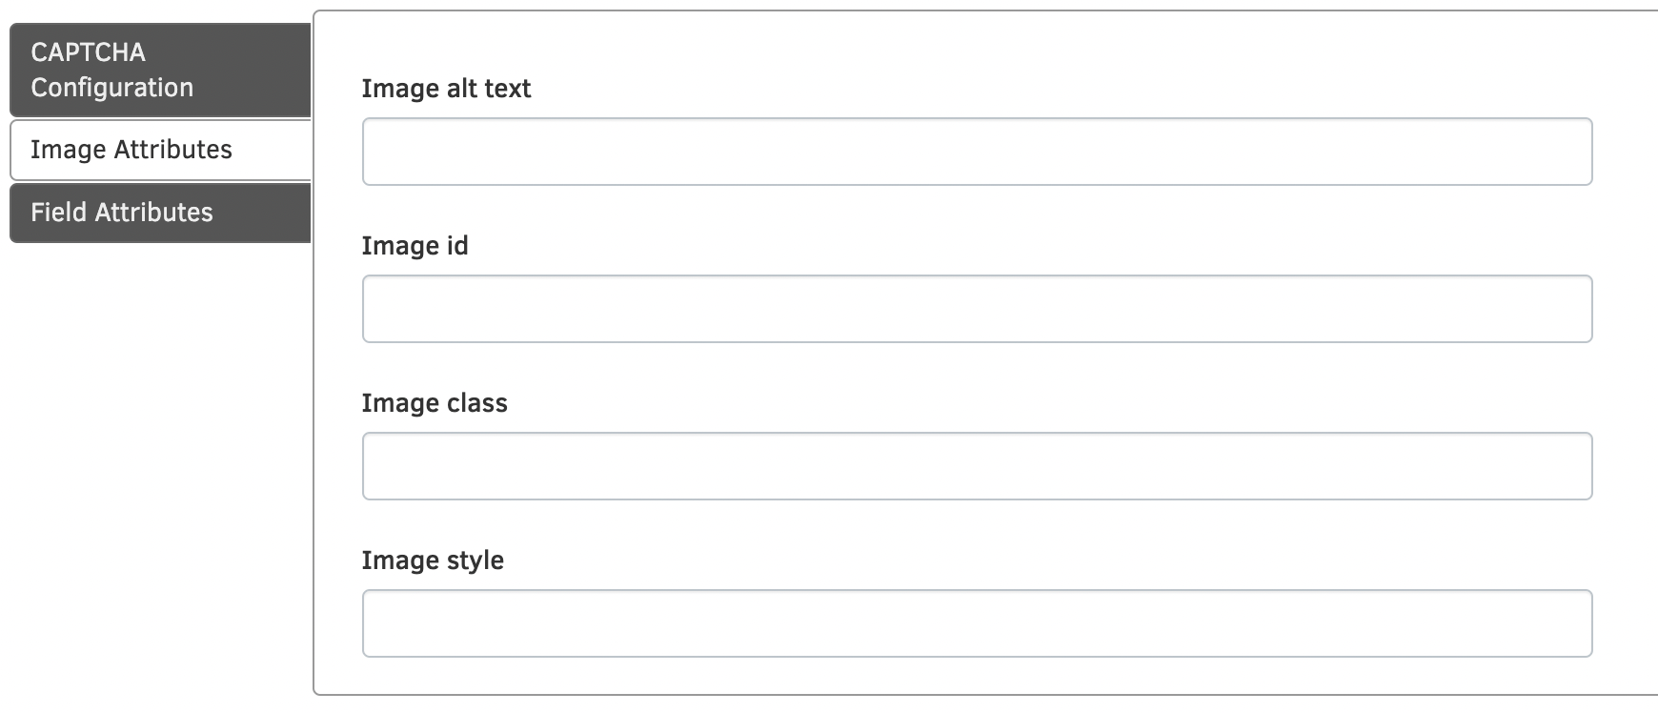This screenshot has height=713, width=1658.
Task: Activate the textbox below "Image id"
Action: (977, 309)
